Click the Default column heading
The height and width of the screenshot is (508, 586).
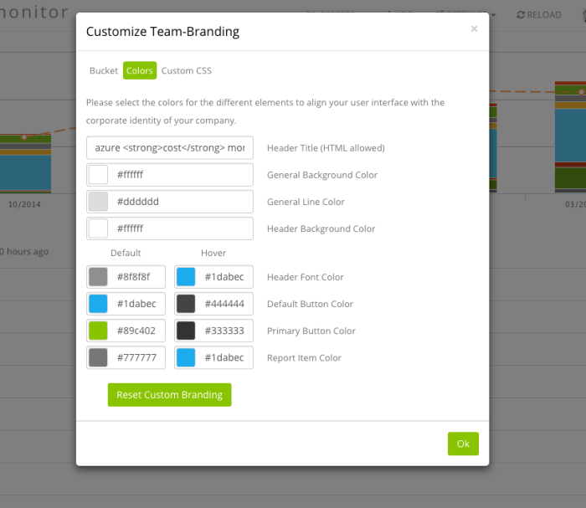pyautogui.click(x=126, y=253)
